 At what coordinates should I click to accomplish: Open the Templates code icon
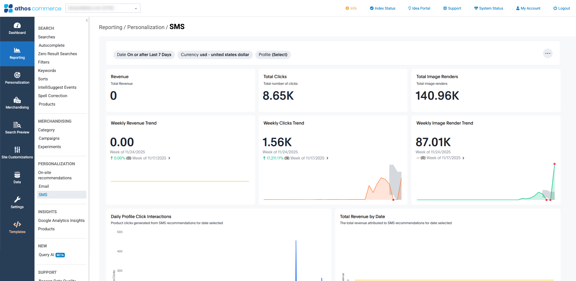(17, 224)
